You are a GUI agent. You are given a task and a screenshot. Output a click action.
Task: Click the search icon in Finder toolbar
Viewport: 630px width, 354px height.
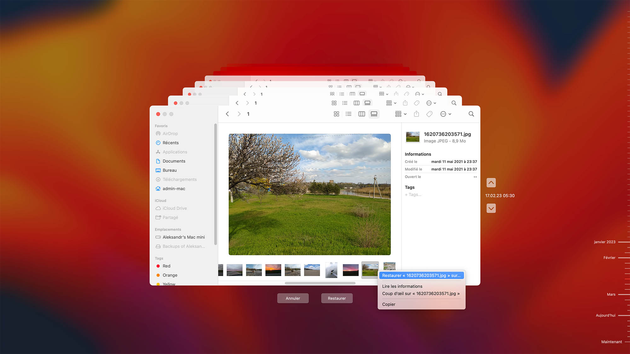coord(471,114)
